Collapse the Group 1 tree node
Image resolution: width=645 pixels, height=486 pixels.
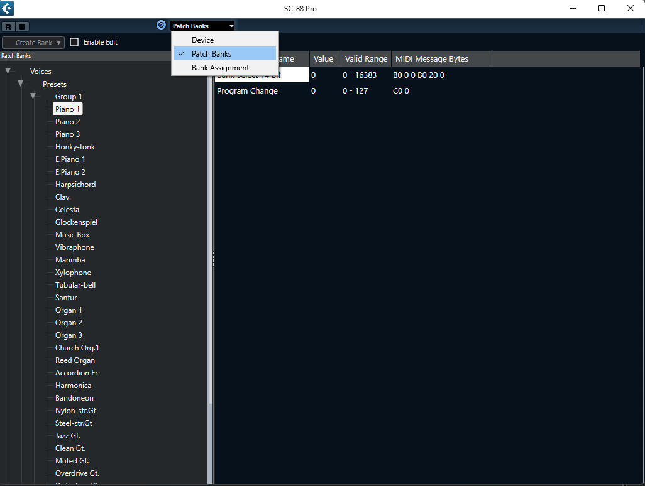point(33,96)
